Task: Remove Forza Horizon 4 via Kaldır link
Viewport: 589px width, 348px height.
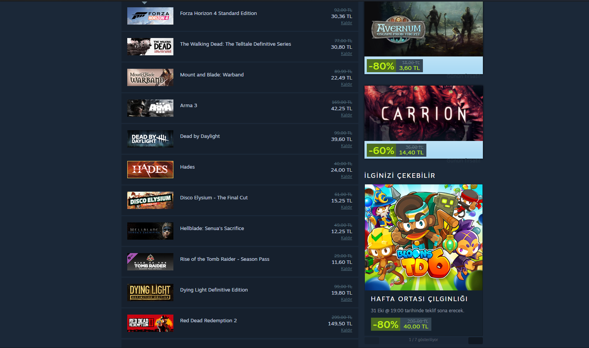Action: click(346, 23)
